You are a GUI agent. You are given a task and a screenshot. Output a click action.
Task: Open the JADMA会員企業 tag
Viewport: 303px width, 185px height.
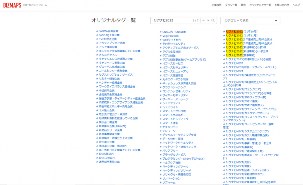click(108, 31)
